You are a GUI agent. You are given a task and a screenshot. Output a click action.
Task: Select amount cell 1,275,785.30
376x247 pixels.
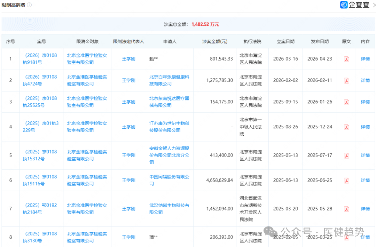point(219,80)
